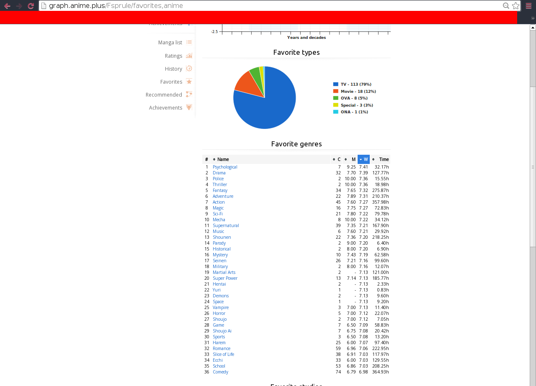Click the orange Movie legend swatch

(335, 91)
